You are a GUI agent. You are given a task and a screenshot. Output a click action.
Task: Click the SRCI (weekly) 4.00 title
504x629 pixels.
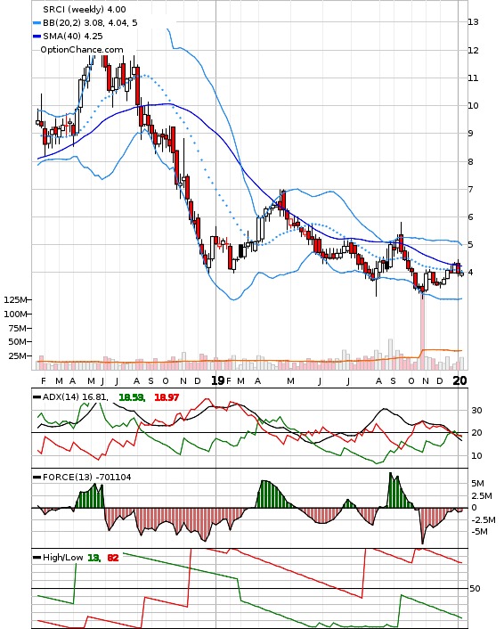tap(85, 9)
